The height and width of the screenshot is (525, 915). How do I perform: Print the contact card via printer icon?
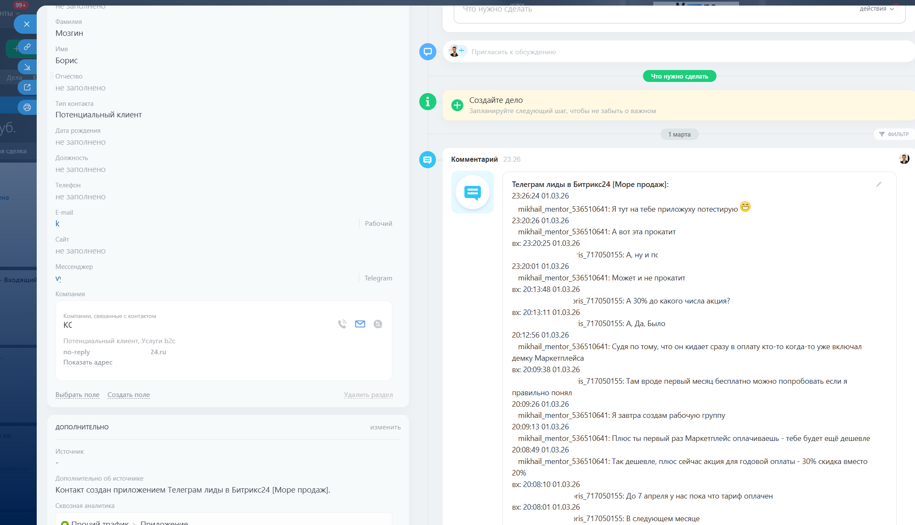coord(27,108)
